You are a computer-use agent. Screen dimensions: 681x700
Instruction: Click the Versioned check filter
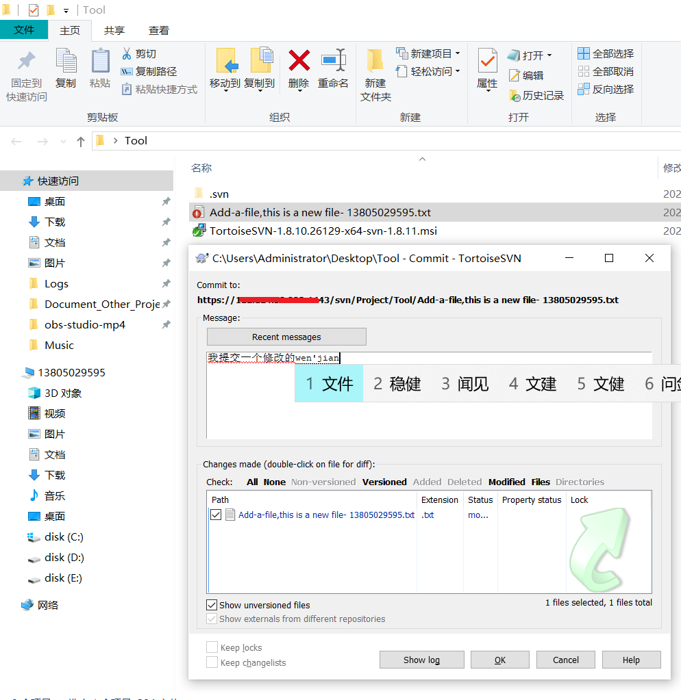pos(384,482)
